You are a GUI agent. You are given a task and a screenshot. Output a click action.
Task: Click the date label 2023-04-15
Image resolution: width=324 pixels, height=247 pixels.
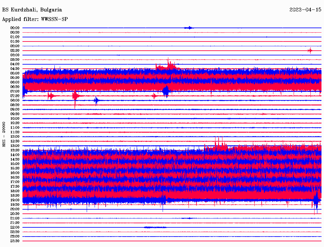[x=305, y=10]
